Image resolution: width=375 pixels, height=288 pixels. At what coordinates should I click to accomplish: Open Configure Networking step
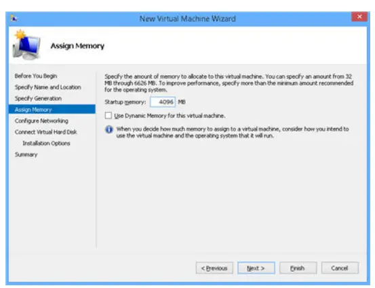pyautogui.click(x=41, y=121)
